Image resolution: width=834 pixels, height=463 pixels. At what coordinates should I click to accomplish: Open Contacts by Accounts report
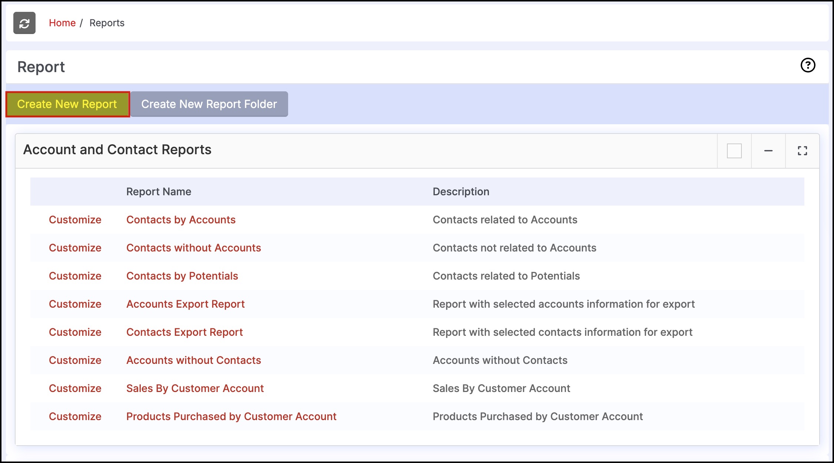pyautogui.click(x=181, y=220)
